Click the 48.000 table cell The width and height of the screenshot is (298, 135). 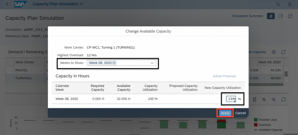click(275, 78)
